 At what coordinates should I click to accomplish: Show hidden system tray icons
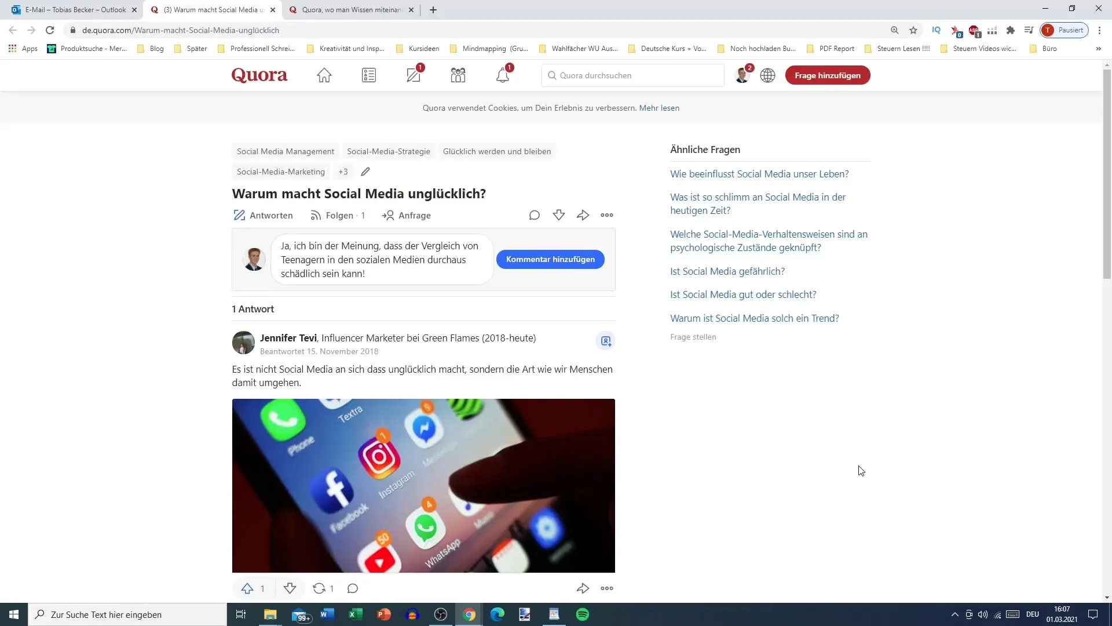(x=954, y=614)
